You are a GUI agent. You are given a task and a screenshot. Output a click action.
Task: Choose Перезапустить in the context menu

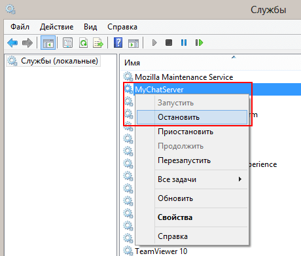(192, 160)
